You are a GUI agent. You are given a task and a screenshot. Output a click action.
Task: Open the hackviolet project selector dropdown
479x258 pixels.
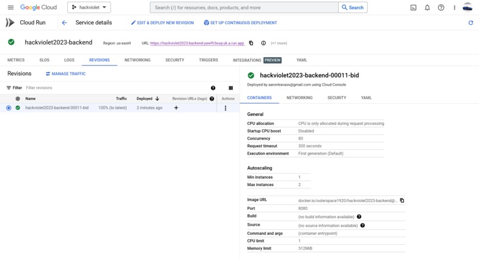(89, 7)
